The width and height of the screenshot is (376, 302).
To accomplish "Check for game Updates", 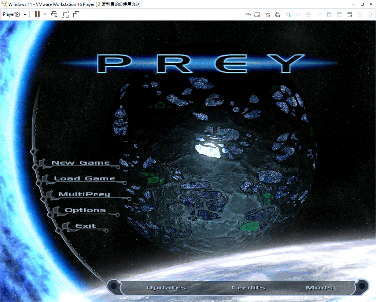I will 166,288.
